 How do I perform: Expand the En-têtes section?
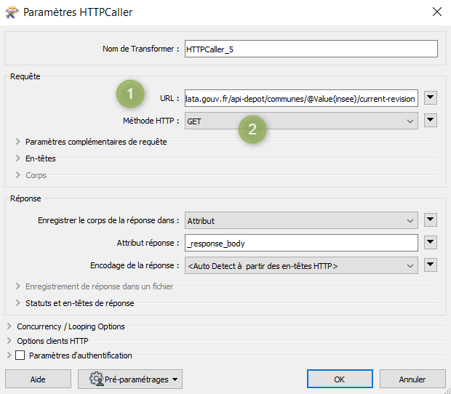pyautogui.click(x=18, y=158)
